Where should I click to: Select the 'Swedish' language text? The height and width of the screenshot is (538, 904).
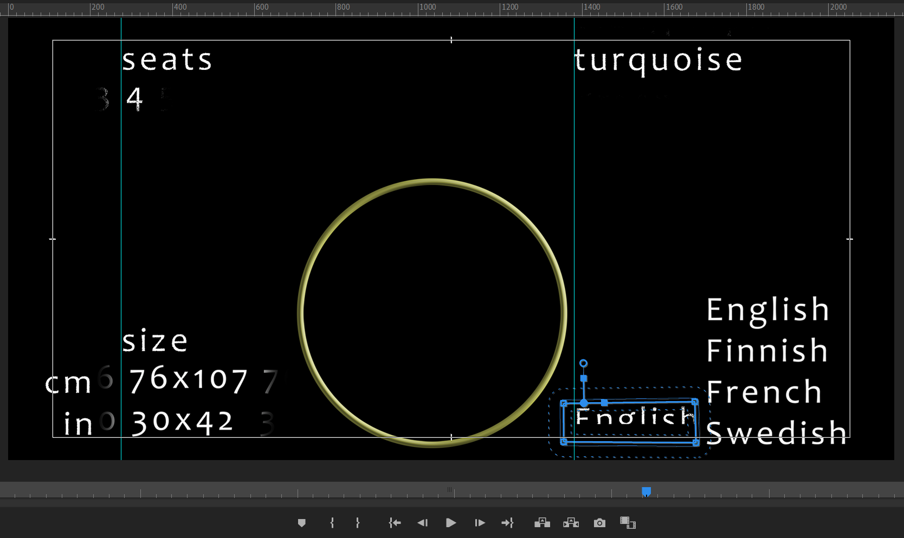pos(775,431)
